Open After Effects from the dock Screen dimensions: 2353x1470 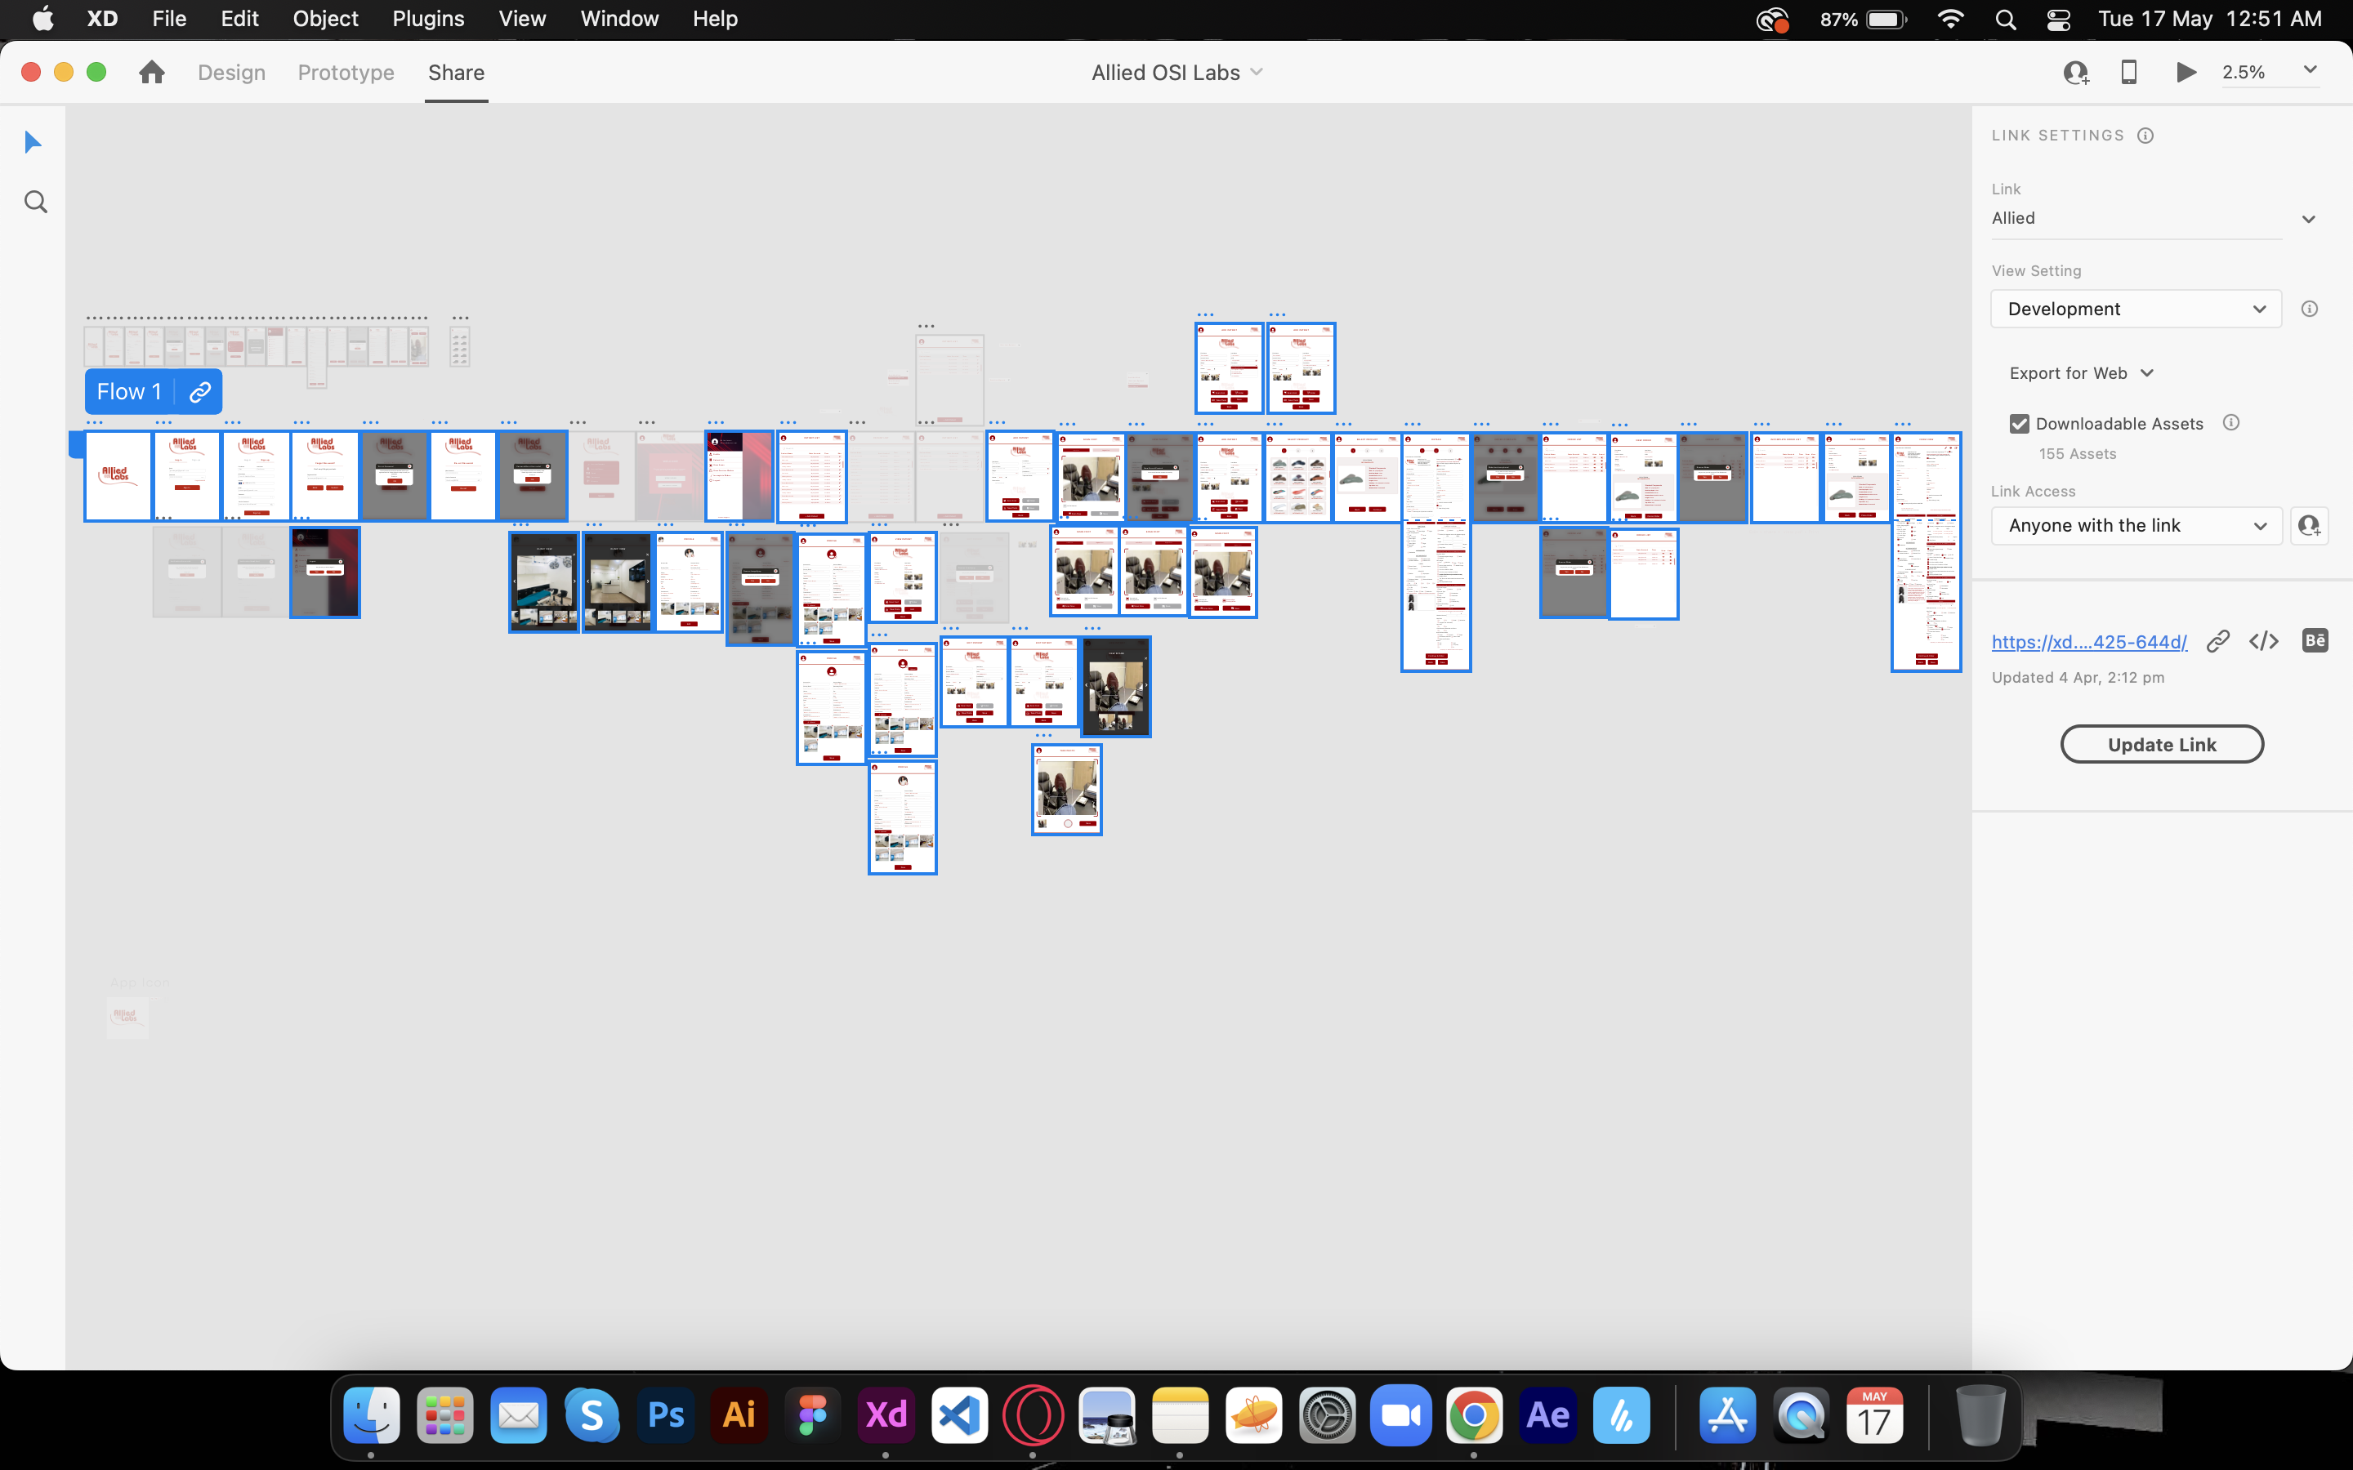point(1548,1414)
